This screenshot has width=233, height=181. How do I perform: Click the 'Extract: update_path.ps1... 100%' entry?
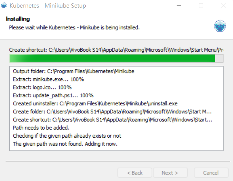click(53, 95)
